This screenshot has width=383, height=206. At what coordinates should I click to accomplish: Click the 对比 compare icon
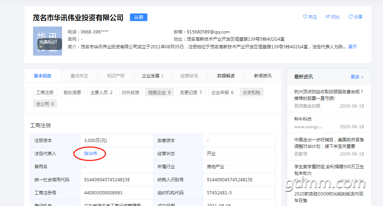(x=328, y=17)
